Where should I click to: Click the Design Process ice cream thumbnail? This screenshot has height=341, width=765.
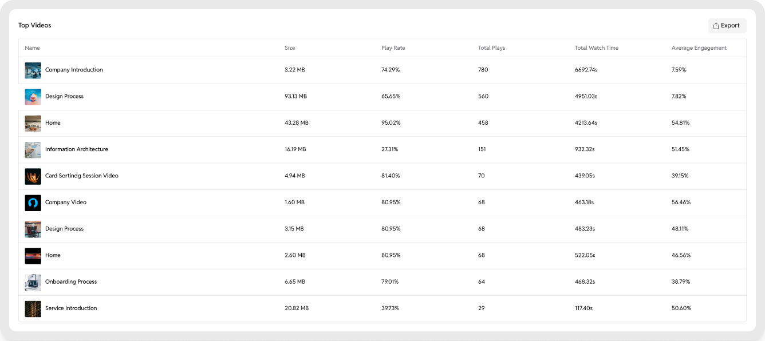click(33, 96)
